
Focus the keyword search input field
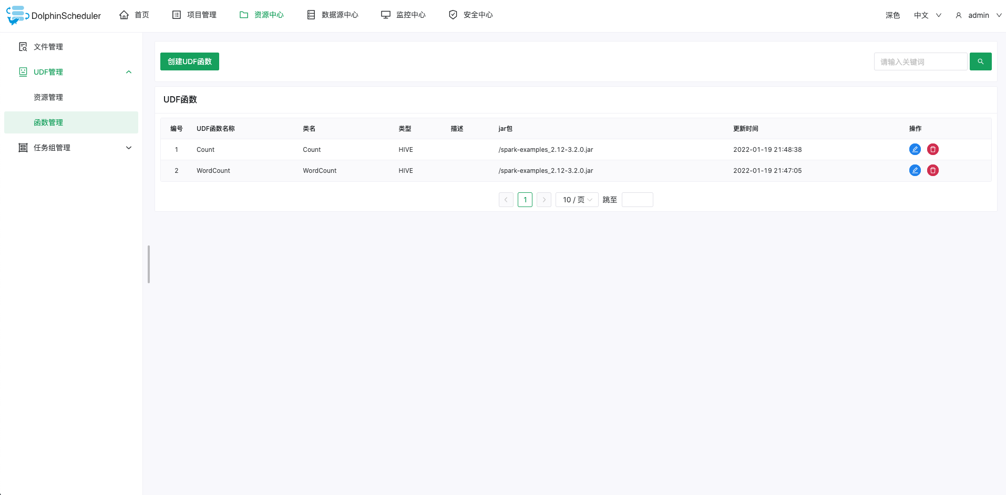tap(921, 61)
